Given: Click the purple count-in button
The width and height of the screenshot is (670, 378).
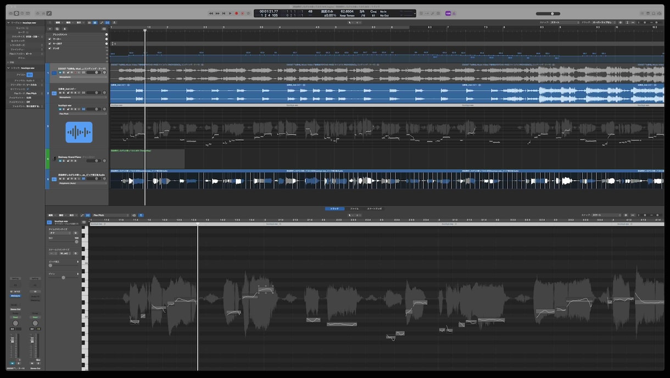Looking at the screenshot, I should [x=448, y=13].
